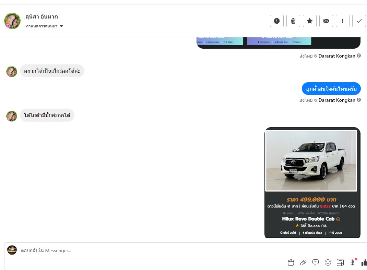Mark conversation unread with envelope icon

point(326,21)
